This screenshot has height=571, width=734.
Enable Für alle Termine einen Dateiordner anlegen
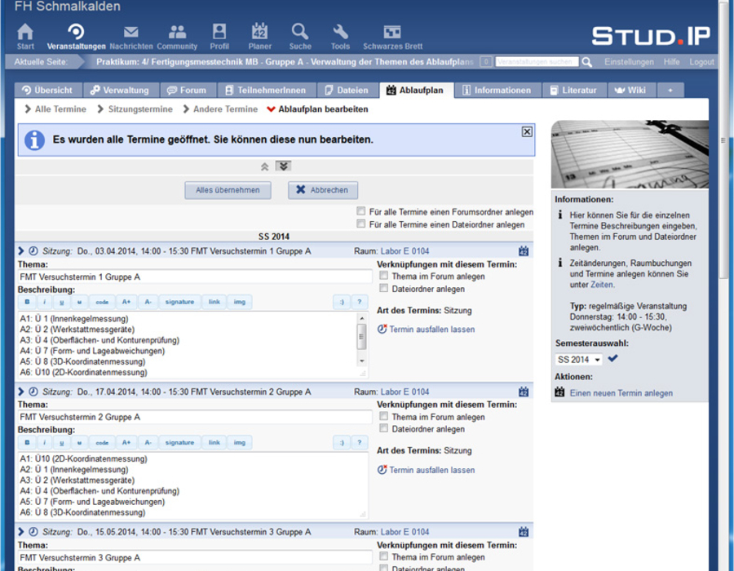tap(361, 224)
